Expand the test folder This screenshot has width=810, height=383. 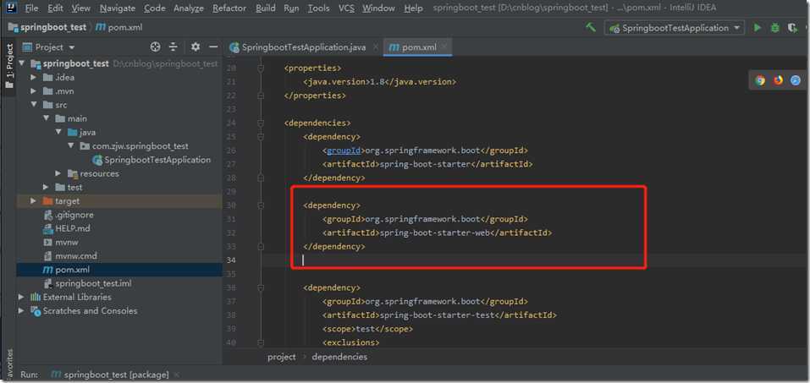(x=46, y=187)
